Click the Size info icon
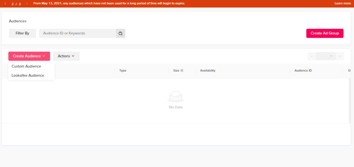 click(182, 71)
